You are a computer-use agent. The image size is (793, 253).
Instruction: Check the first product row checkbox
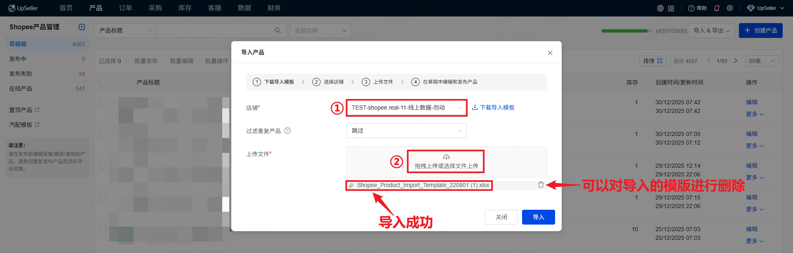(103, 102)
